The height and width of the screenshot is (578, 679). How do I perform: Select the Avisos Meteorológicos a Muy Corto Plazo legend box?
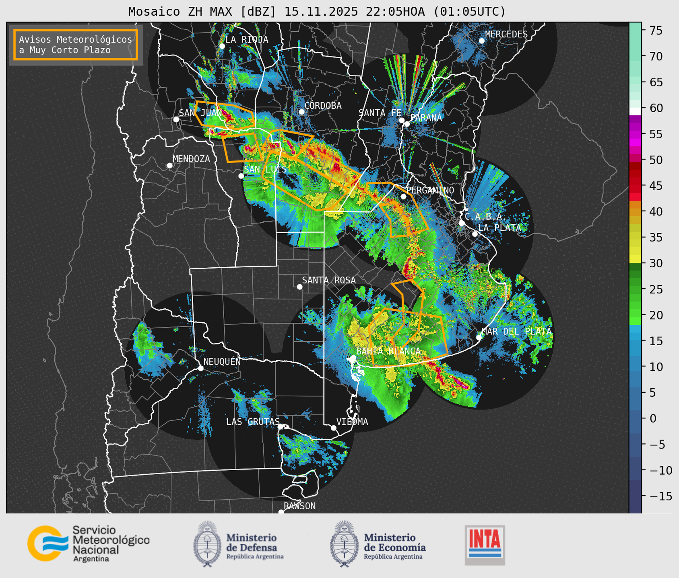76,45
